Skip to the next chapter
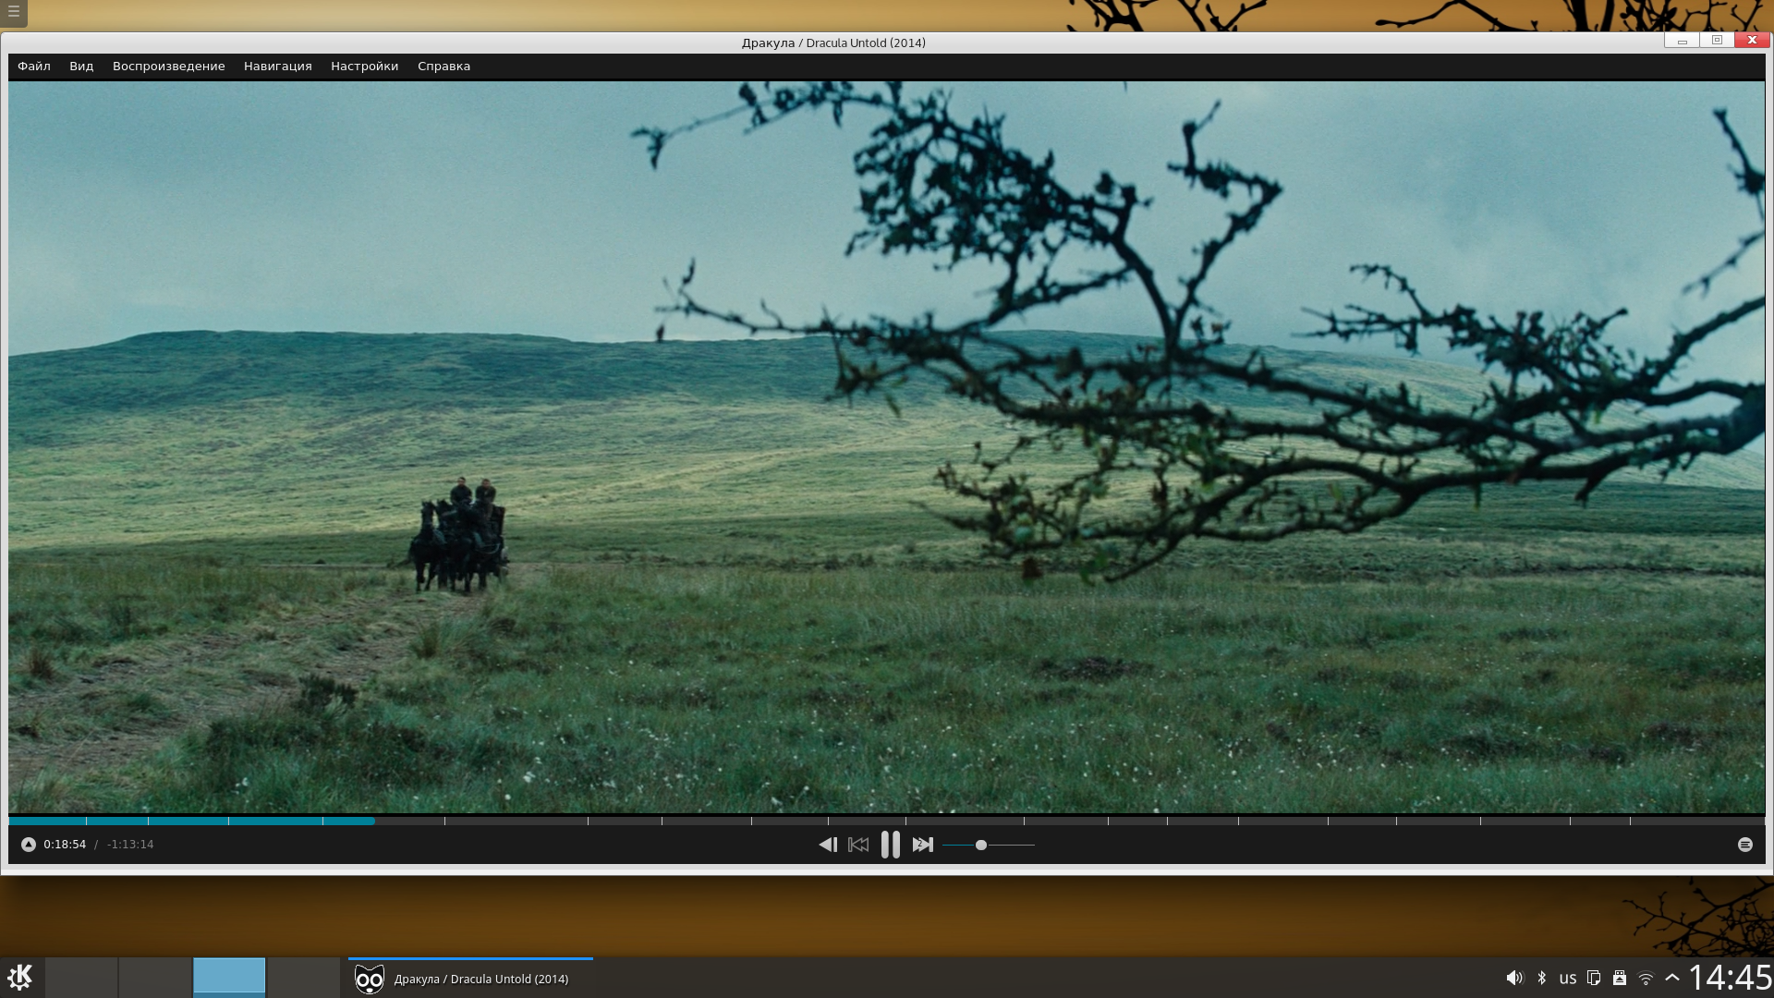Image resolution: width=1774 pixels, height=998 pixels. pos(922,845)
